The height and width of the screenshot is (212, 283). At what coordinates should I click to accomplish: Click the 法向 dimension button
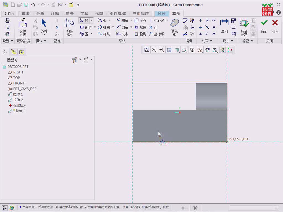[224, 26]
